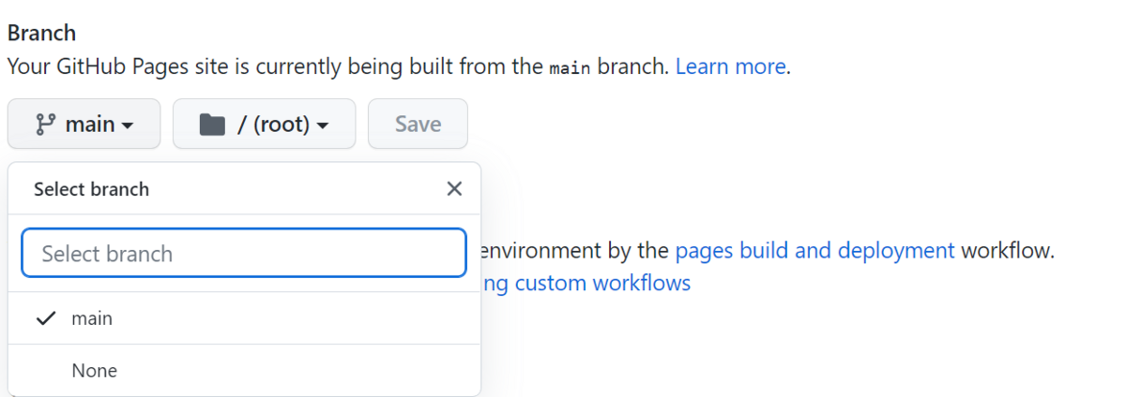1126x397 pixels.
Task: Select the main branch option in list
Action: (x=244, y=318)
